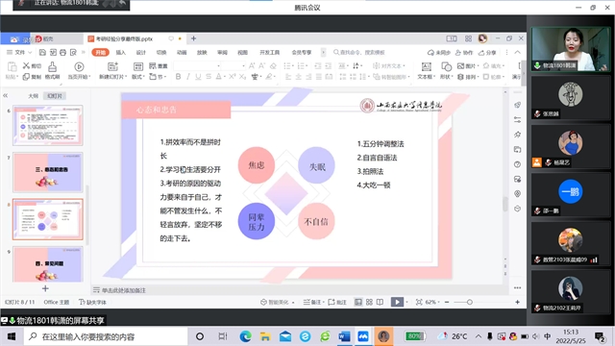This screenshot has height=346, width=615.
Task: Open Microsoft Edge from the taskbar
Action: click(x=246, y=336)
